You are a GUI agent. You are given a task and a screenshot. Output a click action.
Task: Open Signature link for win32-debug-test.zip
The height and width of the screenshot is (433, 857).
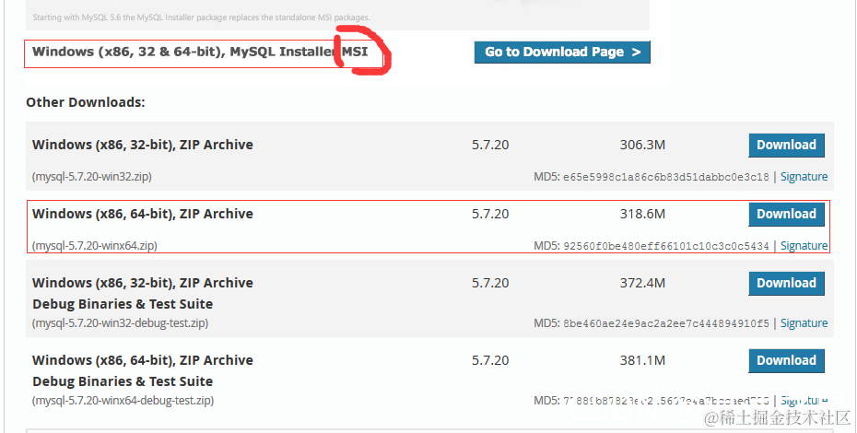click(x=804, y=323)
